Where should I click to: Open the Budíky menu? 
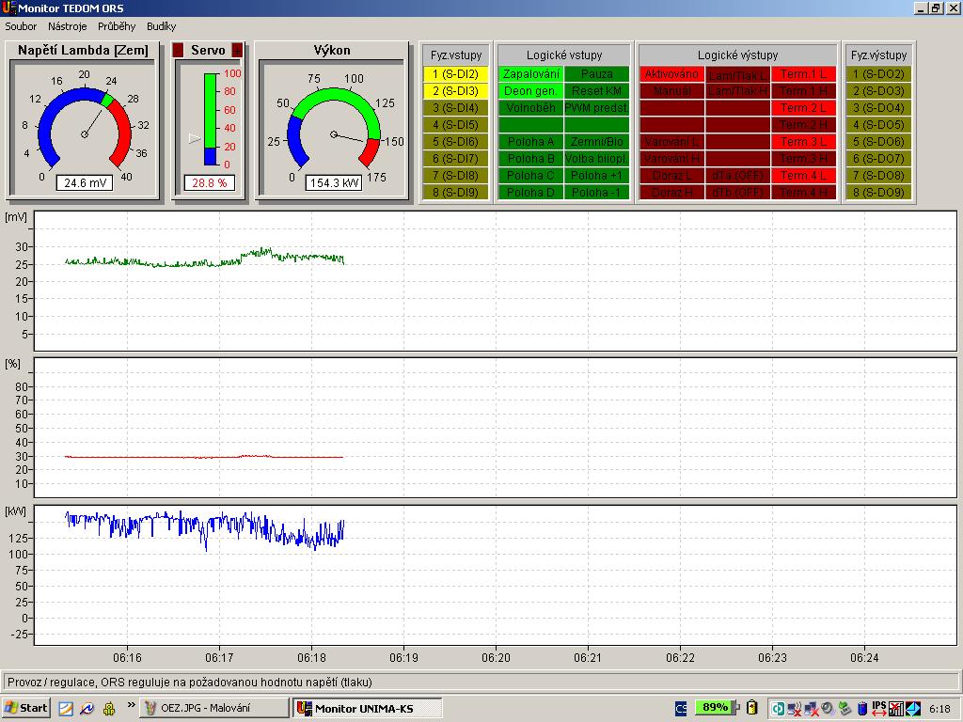[161, 26]
